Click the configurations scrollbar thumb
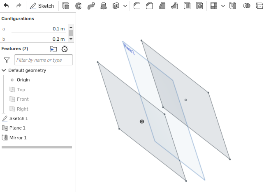The width and height of the screenshot is (264, 192). tap(71, 33)
